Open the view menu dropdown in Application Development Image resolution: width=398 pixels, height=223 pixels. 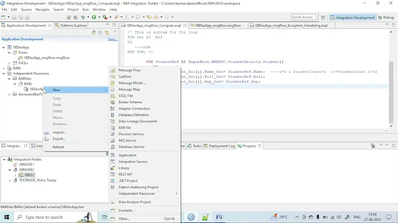click(x=115, y=33)
